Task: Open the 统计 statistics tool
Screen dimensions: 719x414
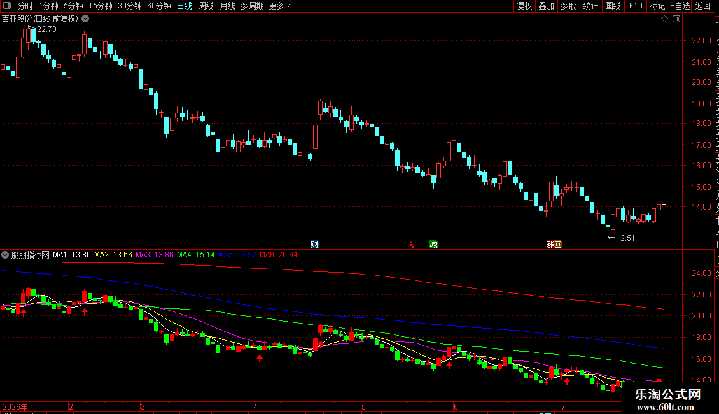Action: point(590,6)
